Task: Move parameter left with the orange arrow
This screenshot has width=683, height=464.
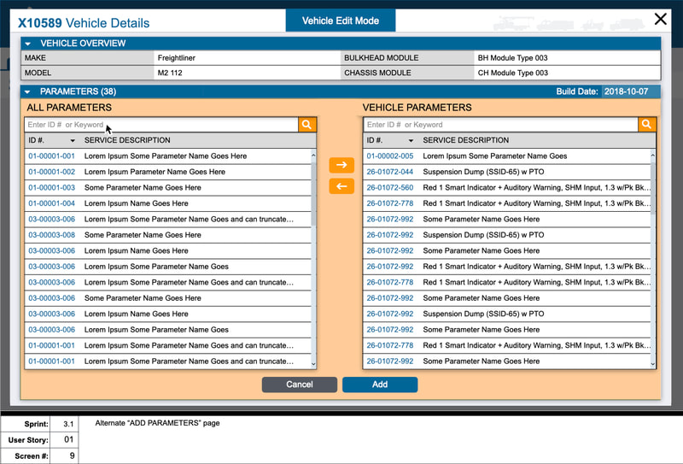Action: click(341, 186)
